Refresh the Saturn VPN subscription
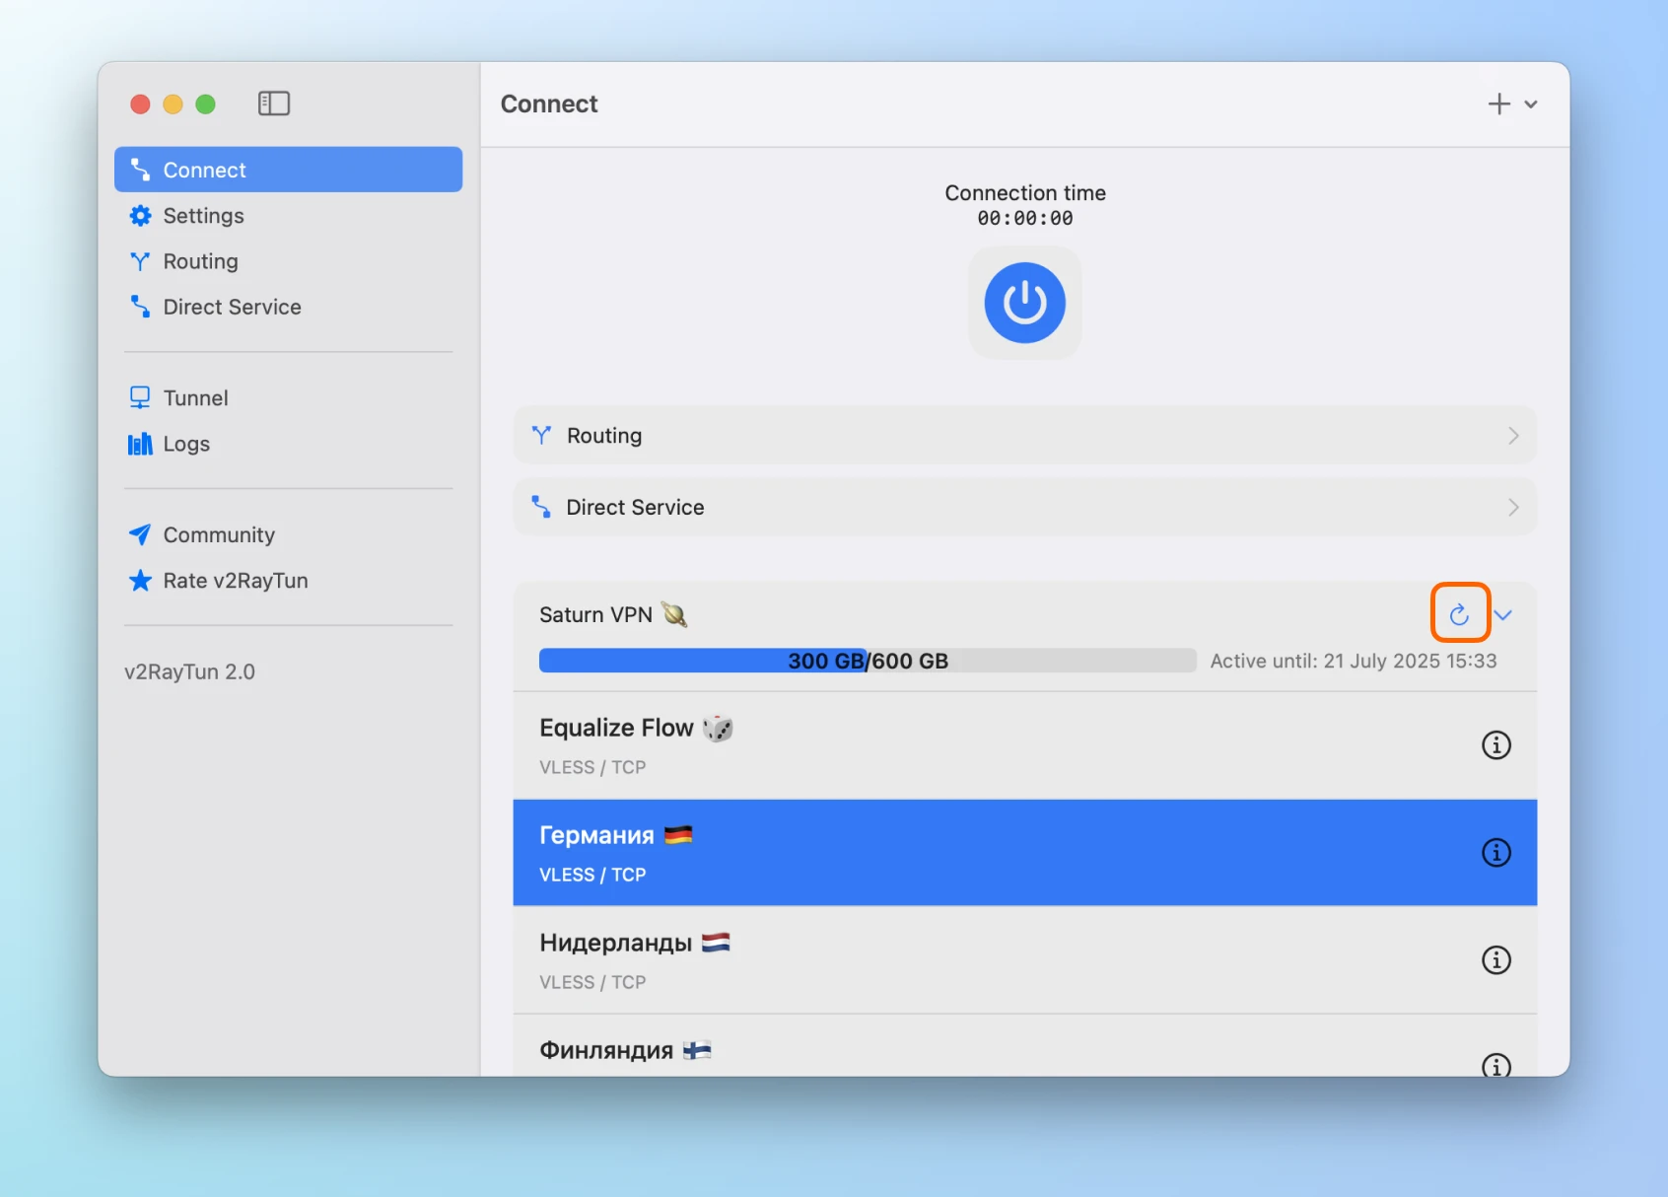Image resolution: width=1668 pixels, height=1197 pixels. (x=1459, y=615)
